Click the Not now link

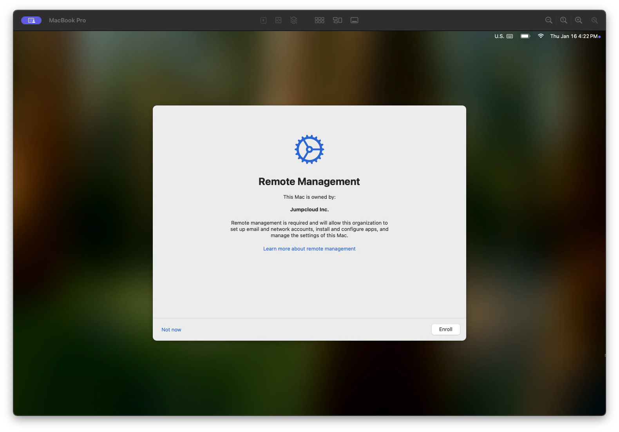(171, 330)
